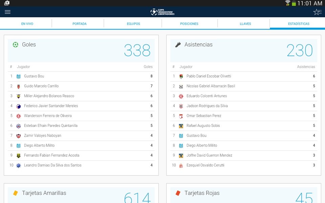Tap the notification icon in status bar

click(x=7, y=3)
